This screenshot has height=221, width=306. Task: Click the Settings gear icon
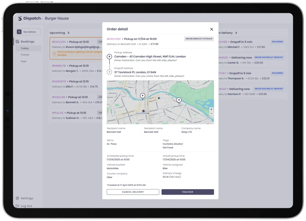(x=17, y=198)
